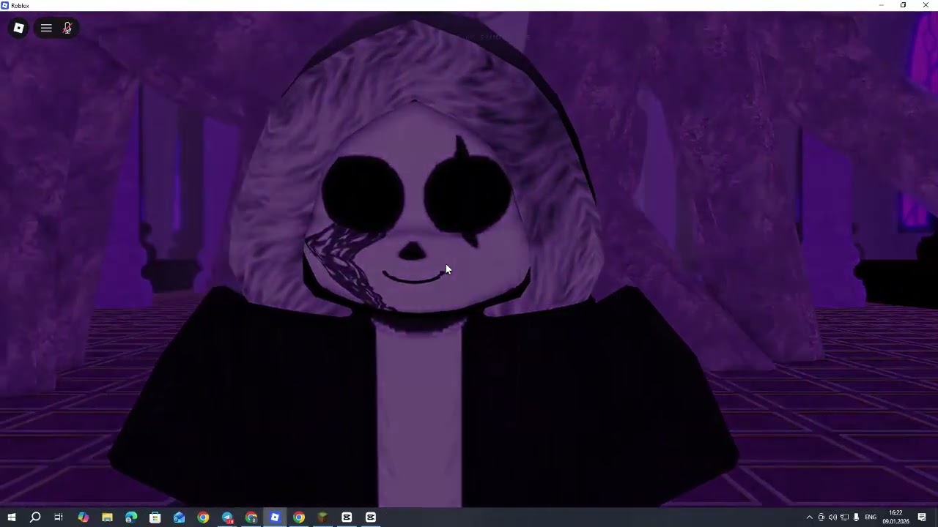Launch Copilot from the taskbar
Viewport: 938px width, 527px height.
(83, 517)
